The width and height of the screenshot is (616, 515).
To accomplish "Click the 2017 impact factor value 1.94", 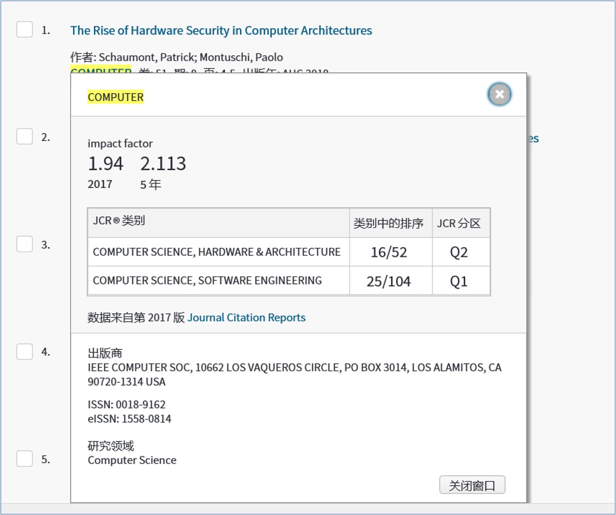I will coord(105,164).
